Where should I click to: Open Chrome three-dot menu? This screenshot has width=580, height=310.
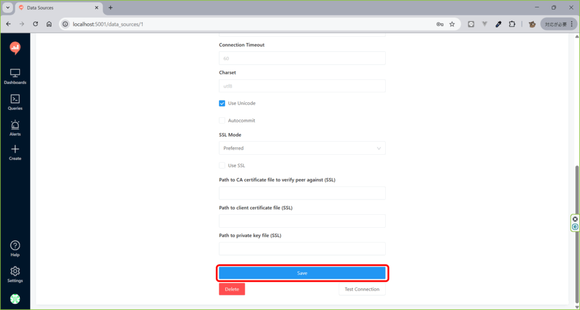(572, 24)
